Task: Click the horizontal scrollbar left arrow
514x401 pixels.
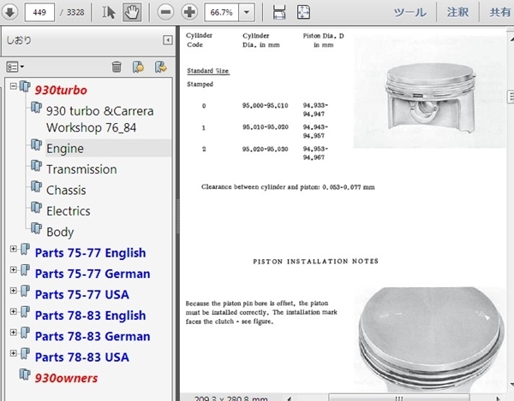Action: tap(289, 398)
